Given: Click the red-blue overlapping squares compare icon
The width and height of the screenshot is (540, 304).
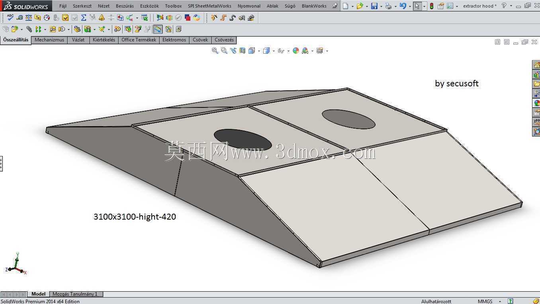Looking at the screenshot, I should point(188,18).
